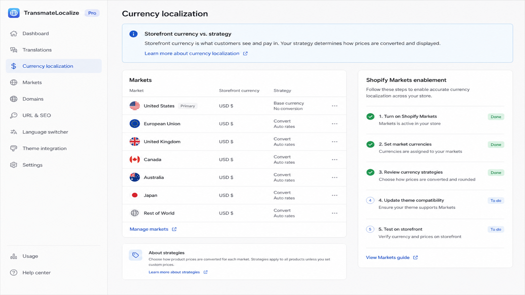Open Translations from the sidebar
This screenshot has width=525, height=295.
(x=54, y=50)
